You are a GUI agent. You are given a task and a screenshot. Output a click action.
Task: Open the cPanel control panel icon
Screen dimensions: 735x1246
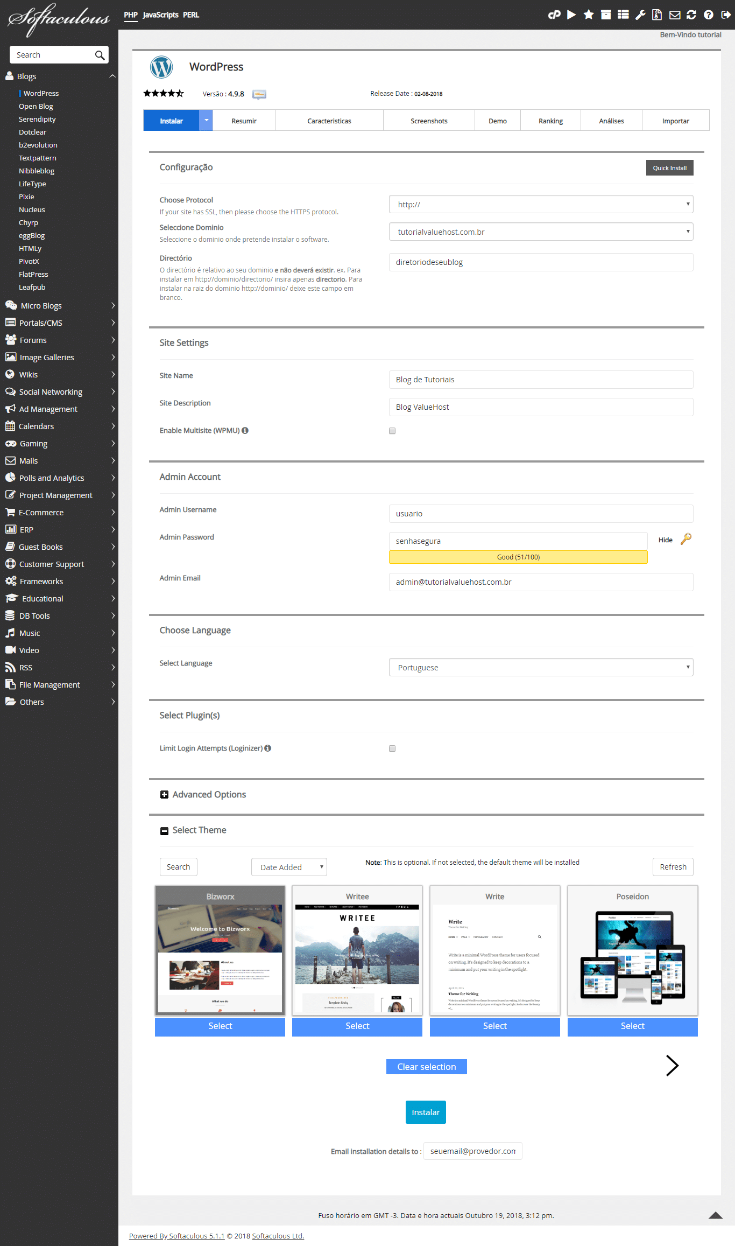(x=554, y=15)
